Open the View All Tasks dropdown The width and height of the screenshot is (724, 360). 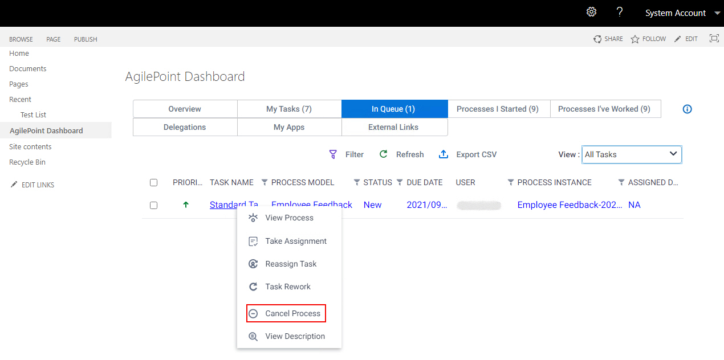click(x=632, y=154)
